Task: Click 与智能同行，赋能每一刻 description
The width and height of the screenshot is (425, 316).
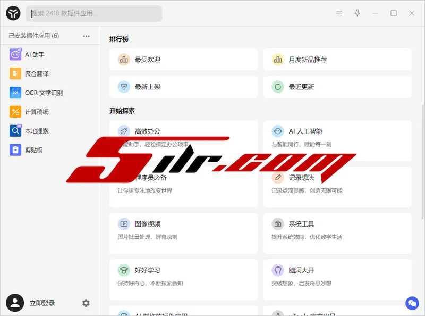Action: (x=301, y=144)
